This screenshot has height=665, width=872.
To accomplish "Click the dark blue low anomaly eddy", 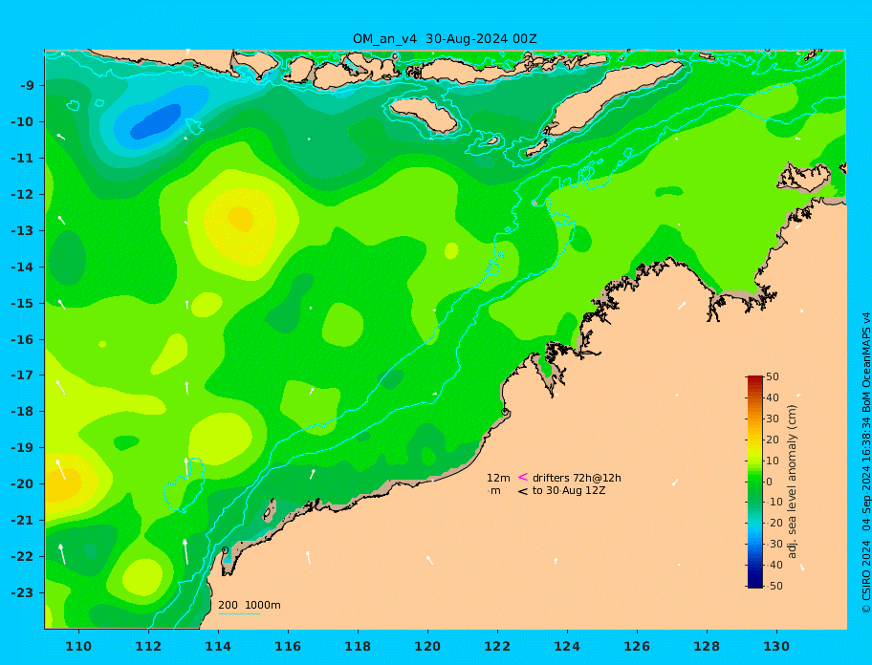I will click(156, 121).
